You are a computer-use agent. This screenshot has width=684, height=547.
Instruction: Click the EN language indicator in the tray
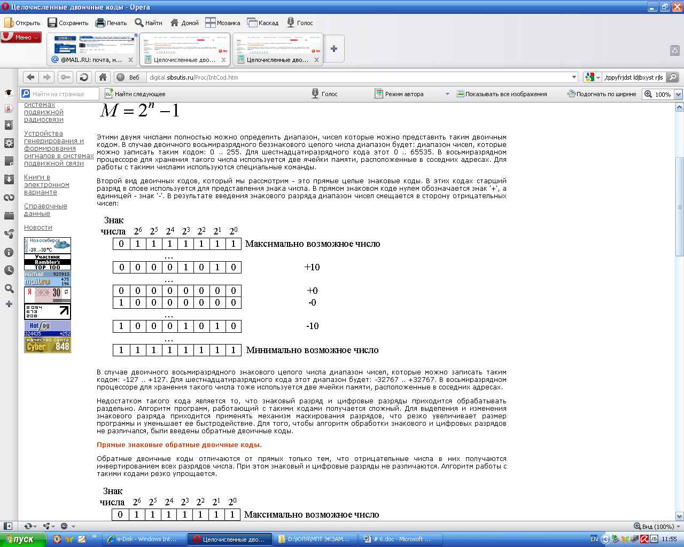594,539
